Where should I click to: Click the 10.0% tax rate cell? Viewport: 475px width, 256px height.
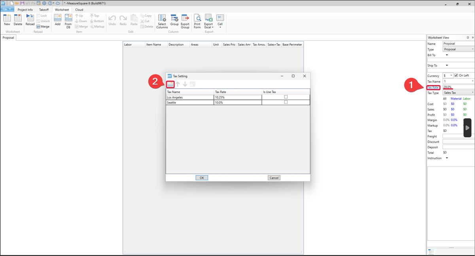(238, 102)
